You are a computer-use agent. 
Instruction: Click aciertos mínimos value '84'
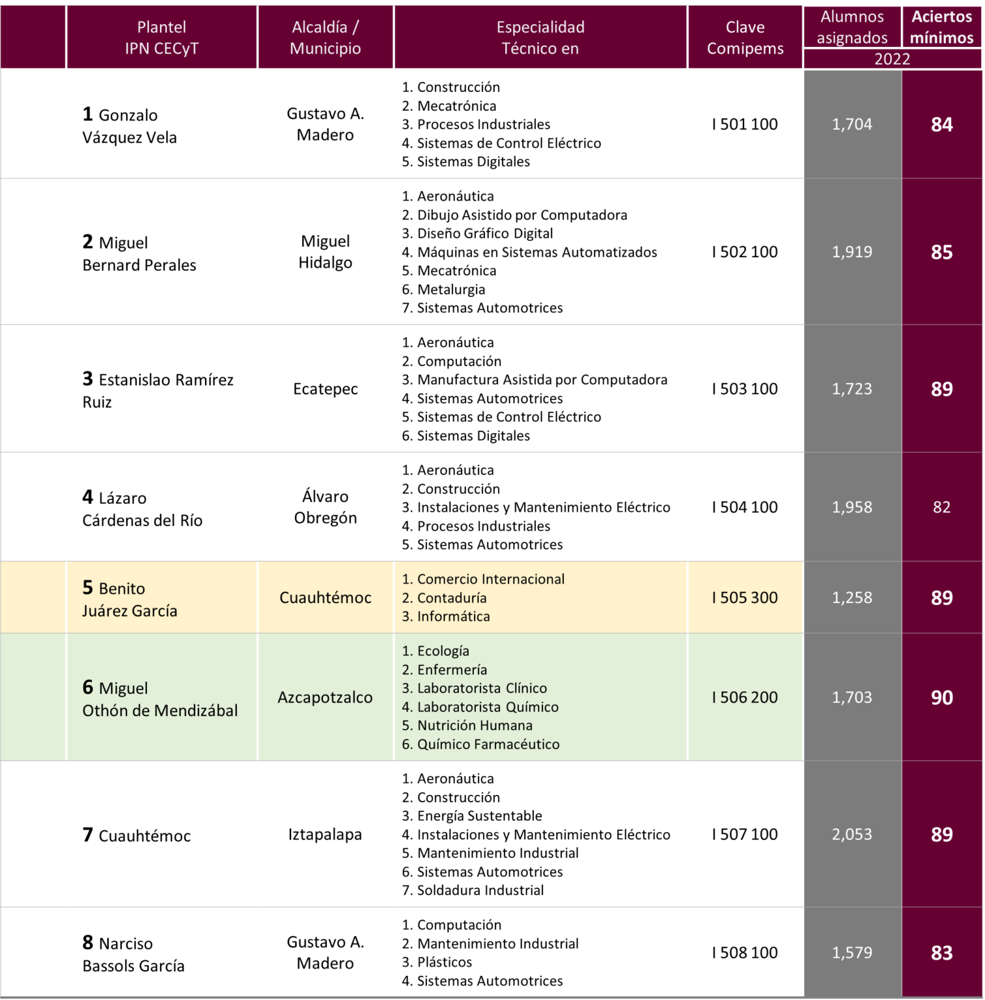click(x=942, y=124)
